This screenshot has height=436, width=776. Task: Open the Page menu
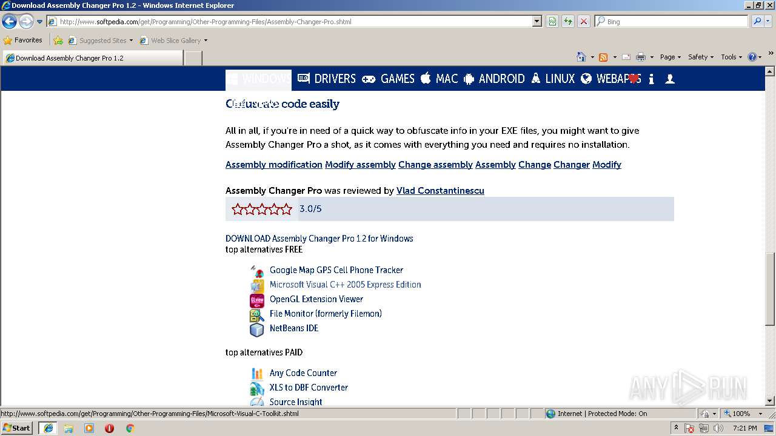pos(670,57)
